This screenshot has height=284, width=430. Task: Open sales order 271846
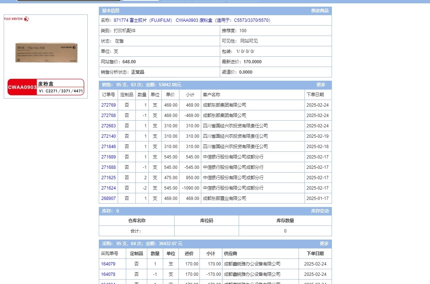(x=108, y=147)
